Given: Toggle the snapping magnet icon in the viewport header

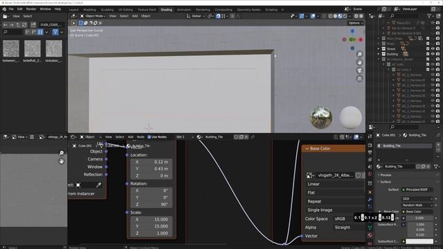Looking at the screenshot, I should [218, 16].
